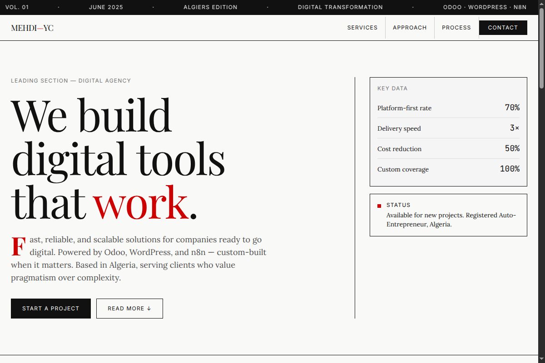Screen dimensions: 545x363
Task: Click "DIGITAL TRANSFORMATION" in the top bar
Action: (340, 7)
